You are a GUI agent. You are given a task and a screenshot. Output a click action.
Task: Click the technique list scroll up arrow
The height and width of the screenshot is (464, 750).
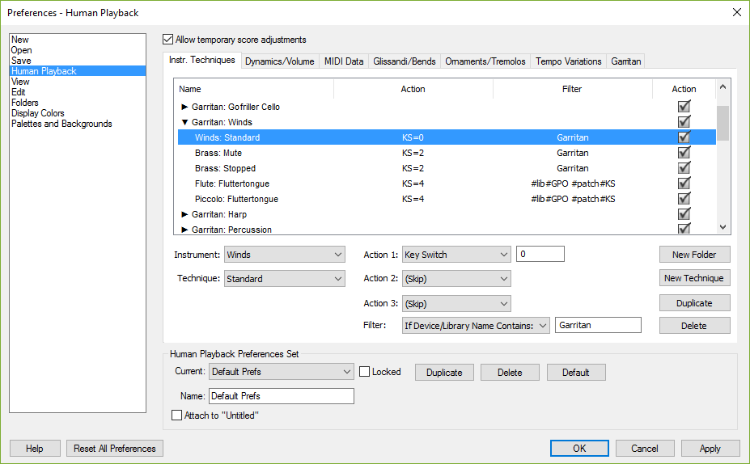(722, 86)
